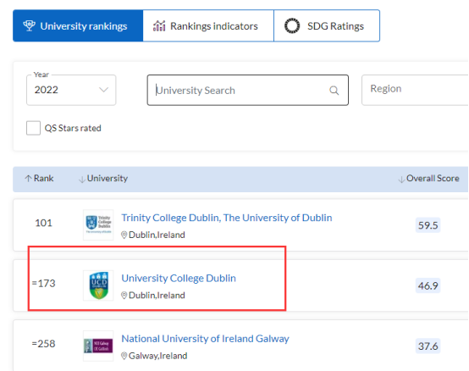The image size is (469, 371).
Task: Focus the University Search input field
Action: point(248,90)
